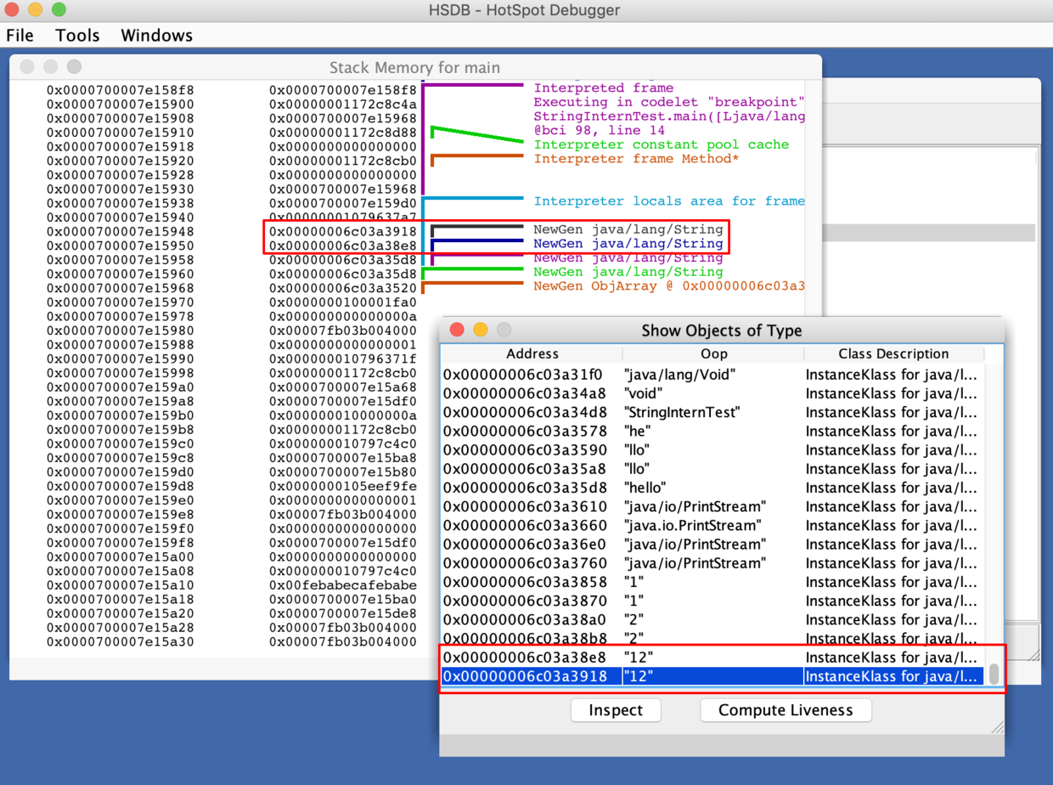Click the Class Description column header
This screenshot has height=785, width=1053.
(893, 353)
